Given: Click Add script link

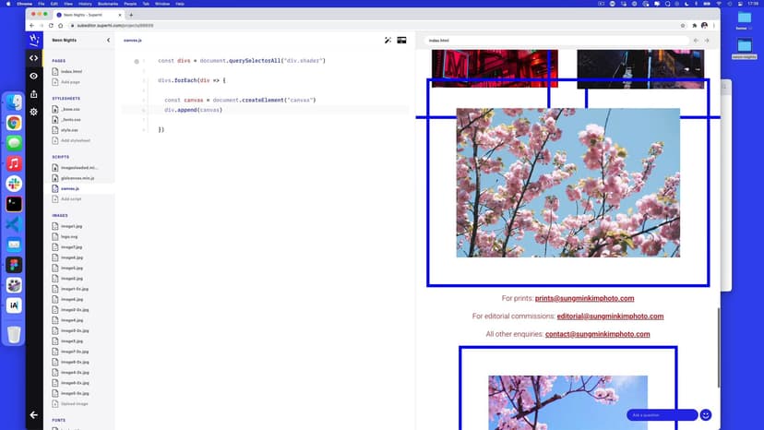Looking at the screenshot, I should click(71, 198).
